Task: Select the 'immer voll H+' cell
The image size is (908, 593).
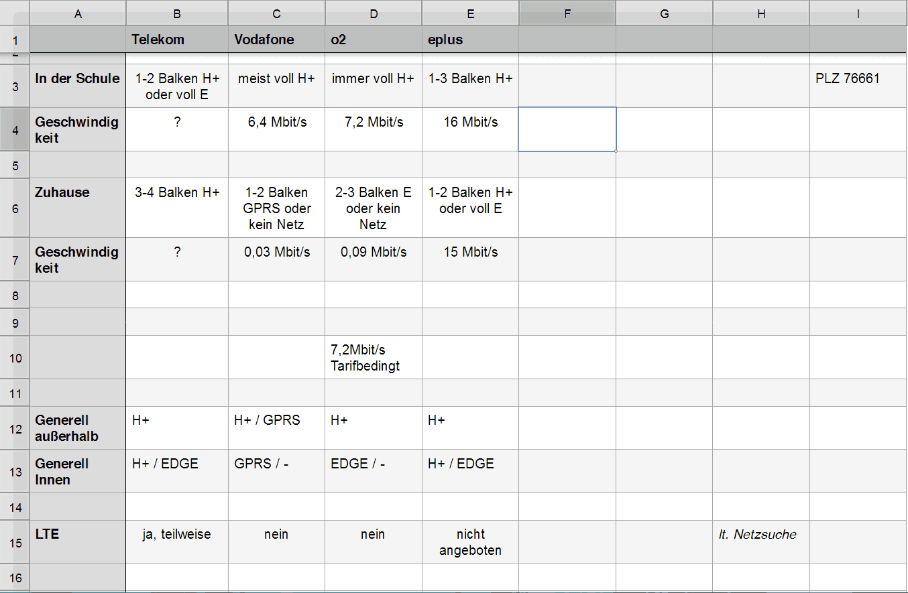Action: (374, 86)
